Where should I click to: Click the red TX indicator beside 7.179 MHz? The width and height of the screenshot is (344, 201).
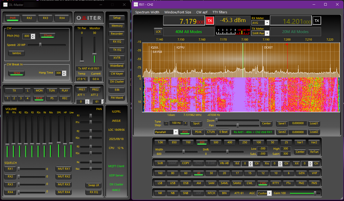pyautogui.click(x=210, y=20)
